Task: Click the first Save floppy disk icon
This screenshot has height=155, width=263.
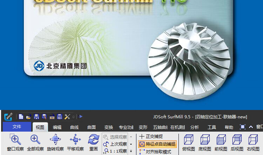Action: tap(36, 117)
